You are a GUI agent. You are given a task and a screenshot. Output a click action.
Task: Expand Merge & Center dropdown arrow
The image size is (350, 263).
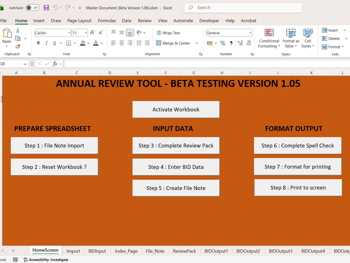click(197, 43)
